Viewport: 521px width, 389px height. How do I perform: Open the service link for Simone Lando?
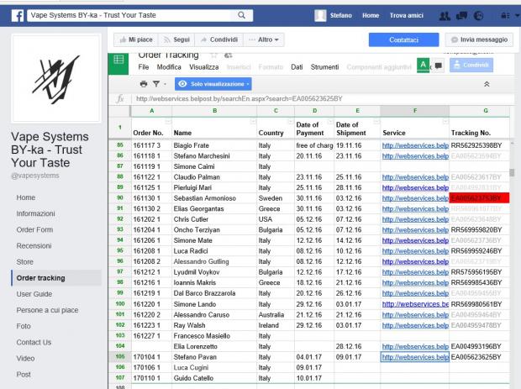pos(415,304)
